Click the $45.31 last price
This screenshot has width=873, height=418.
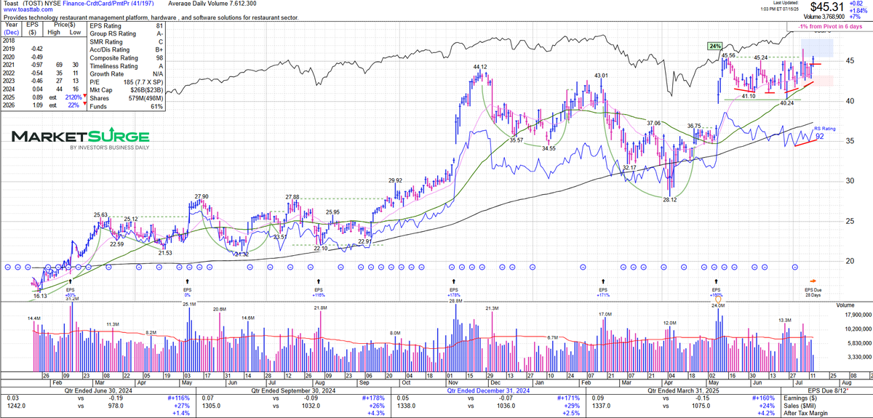pyautogui.click(x=829, y=7)
